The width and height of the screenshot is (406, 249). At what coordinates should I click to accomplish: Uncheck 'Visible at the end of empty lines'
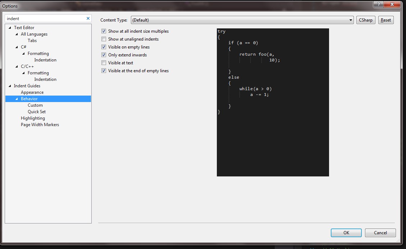(x=104, y=71)
